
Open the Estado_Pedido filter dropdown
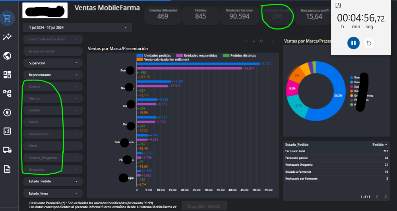[53, 182]
